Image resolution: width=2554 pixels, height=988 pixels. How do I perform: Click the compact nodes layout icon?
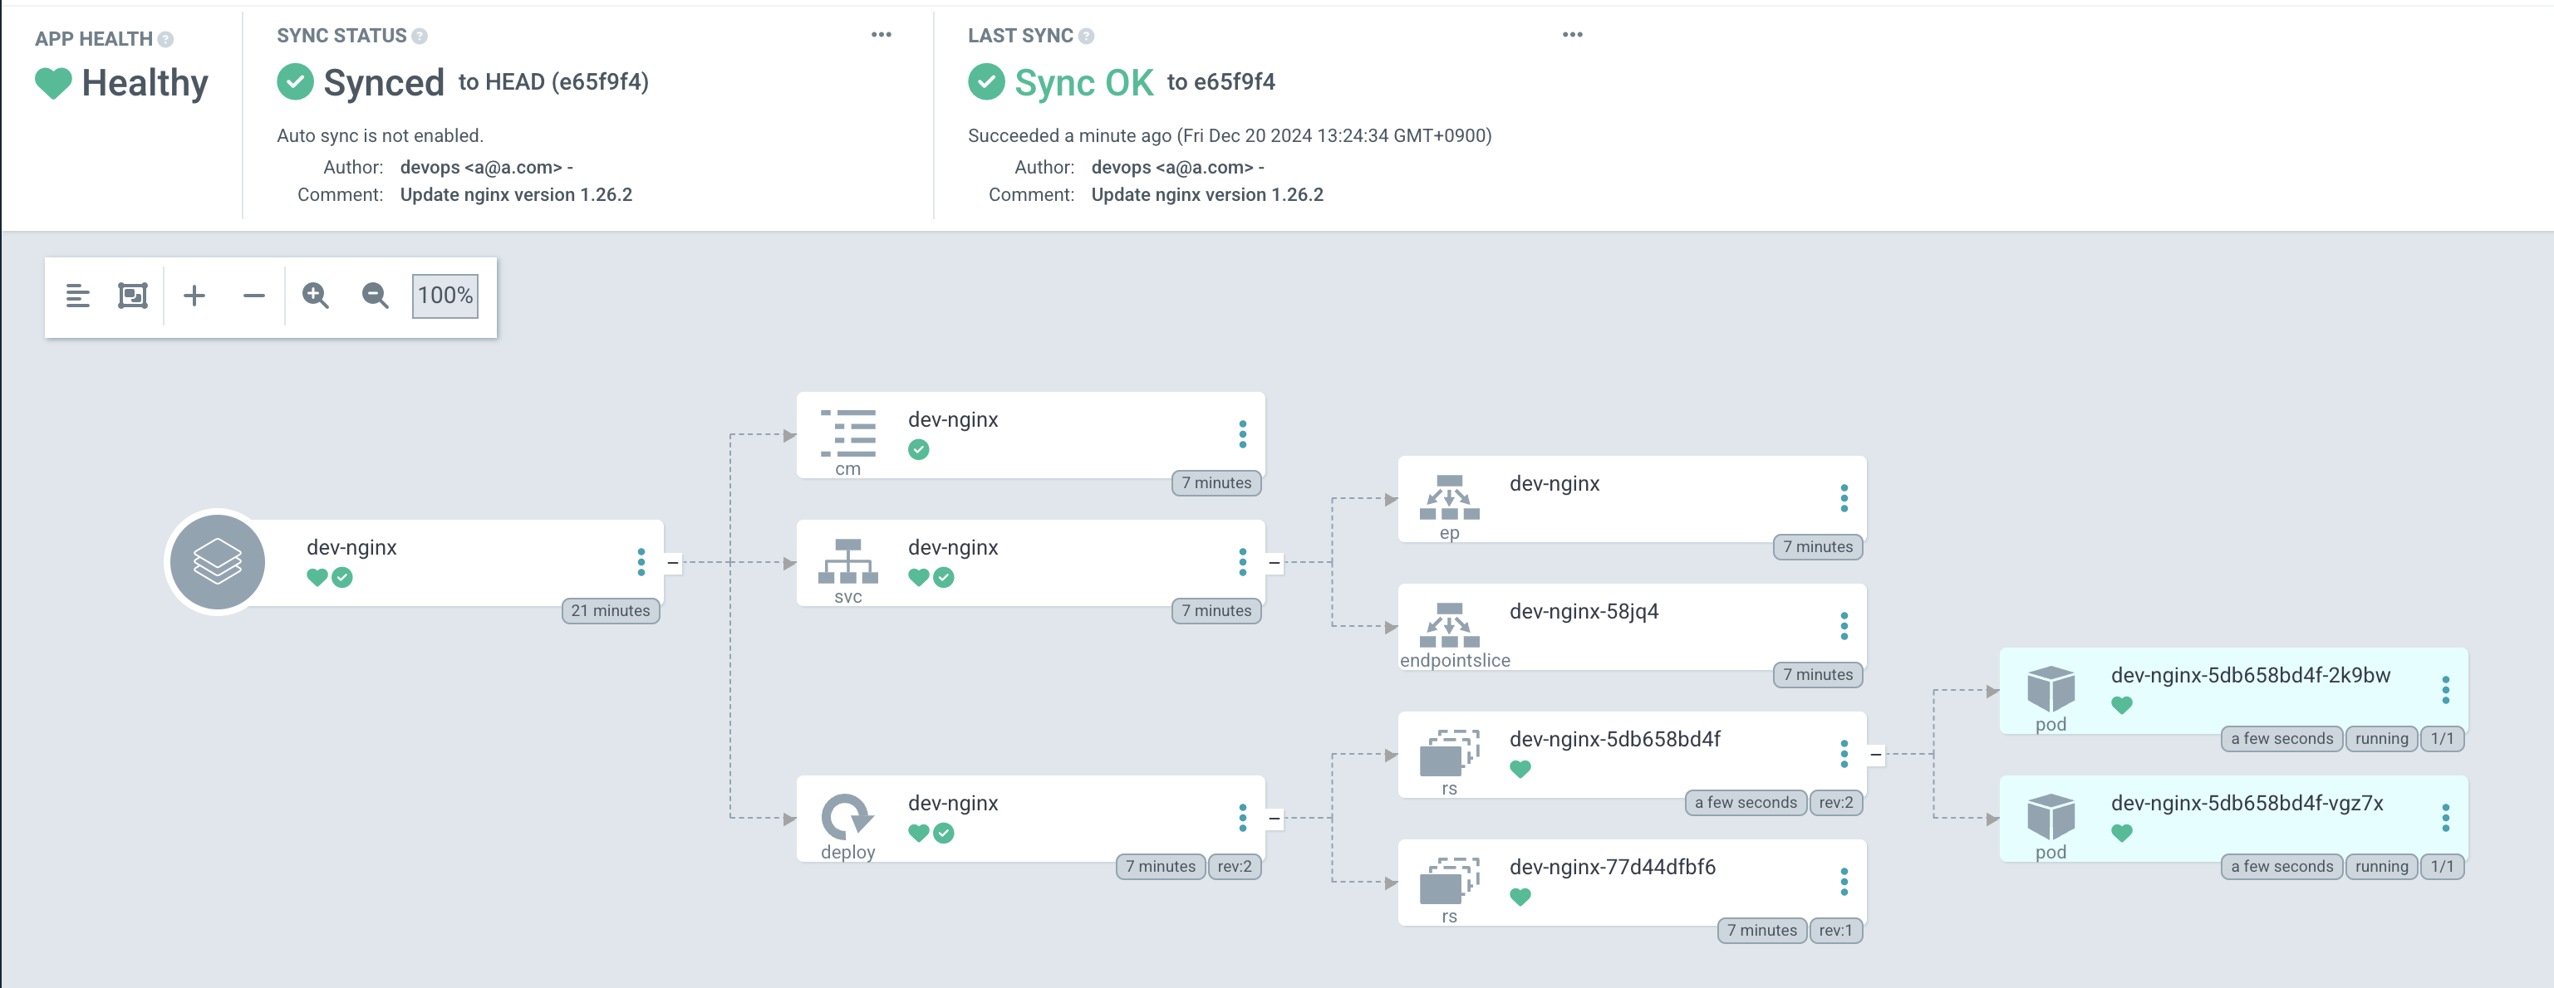coord(77,296)
